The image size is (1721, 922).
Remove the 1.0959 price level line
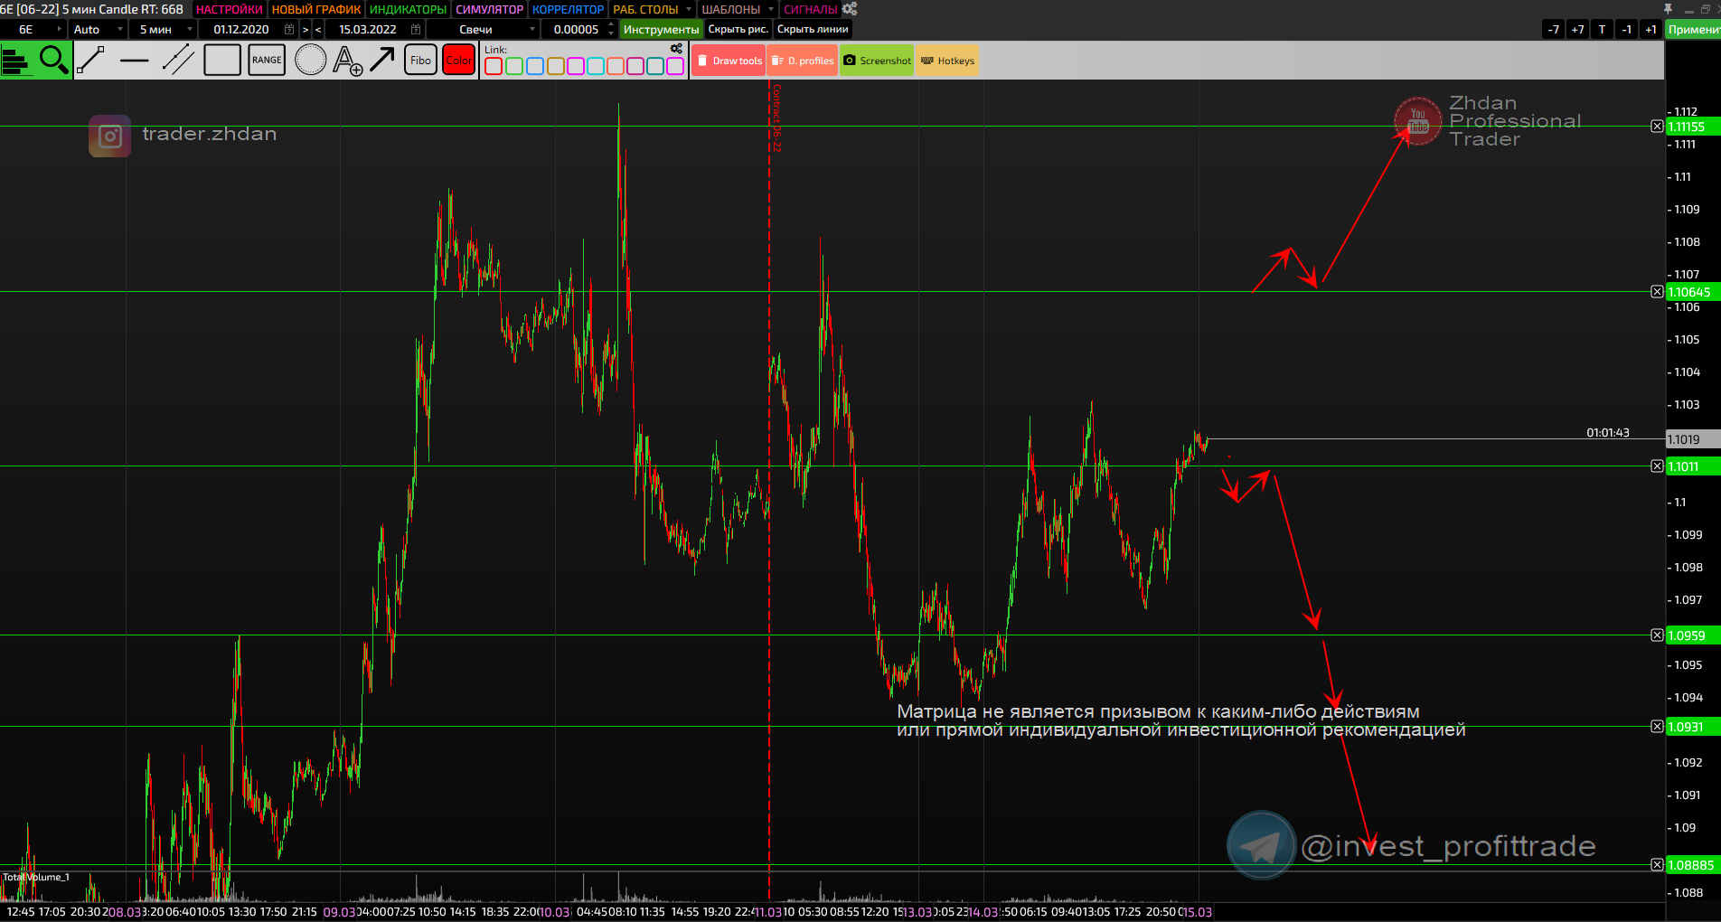pyautogui.click(x=1657, y=635)
